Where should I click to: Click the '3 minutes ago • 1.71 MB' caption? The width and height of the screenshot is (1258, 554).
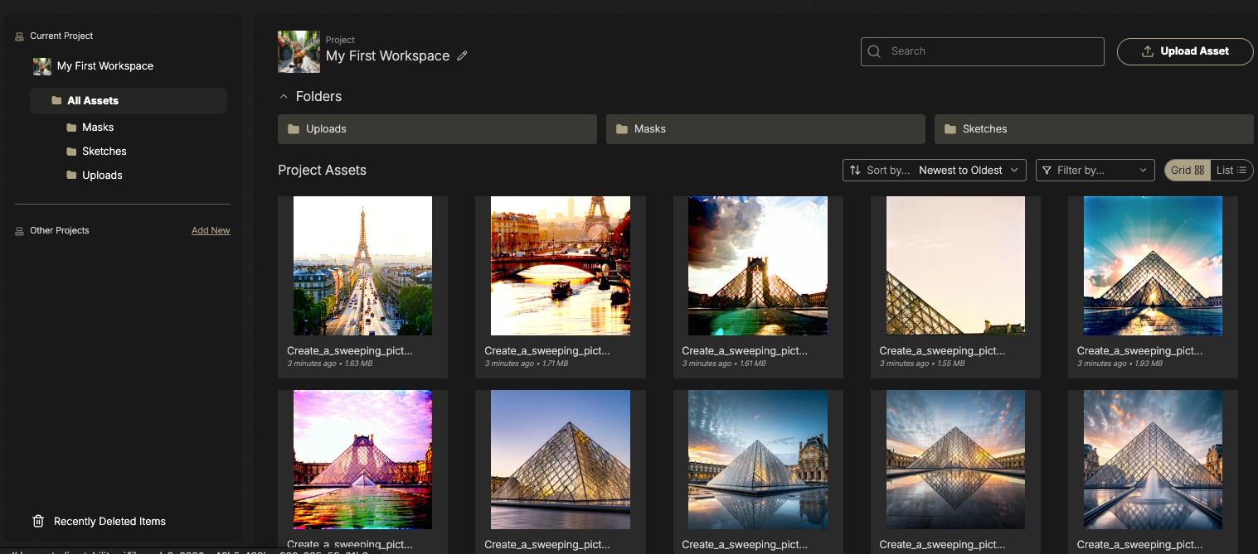(527, 364)
